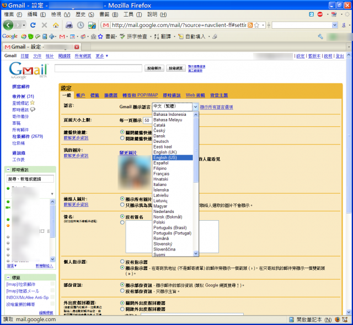
Task: Select 沒有指示器 radio button
Action: [122, 262]
